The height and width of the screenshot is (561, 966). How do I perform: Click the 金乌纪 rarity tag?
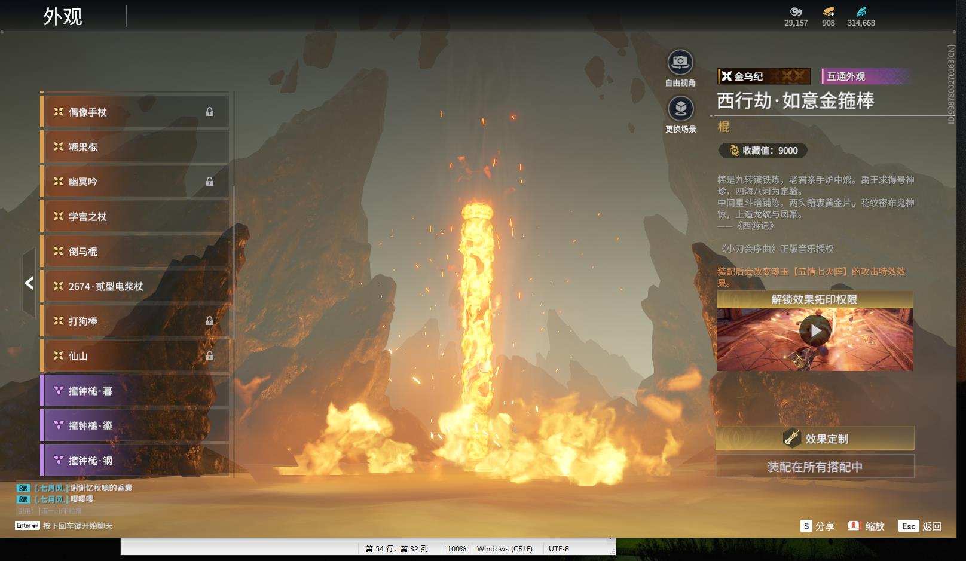tap(764, 76)
